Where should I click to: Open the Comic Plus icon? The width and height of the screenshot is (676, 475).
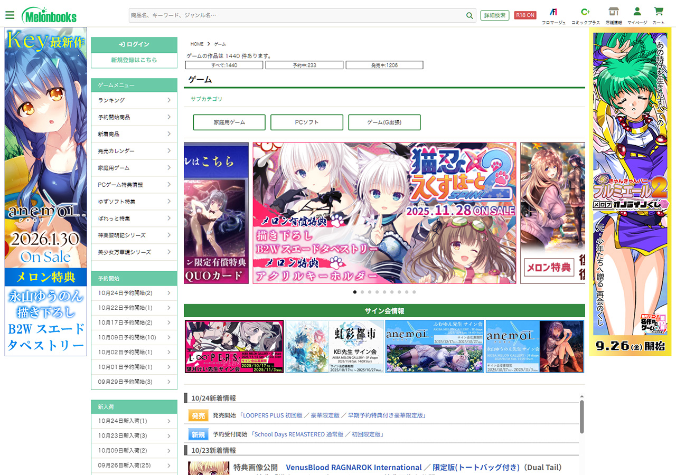click(585, 12)
